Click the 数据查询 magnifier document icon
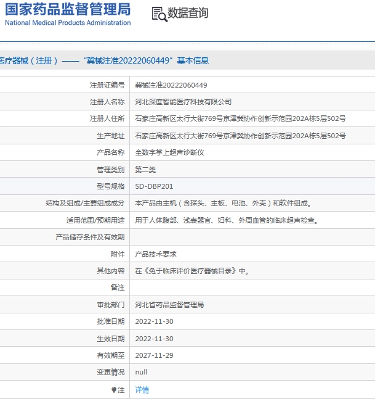375x401 pixels. click(159, 14)
